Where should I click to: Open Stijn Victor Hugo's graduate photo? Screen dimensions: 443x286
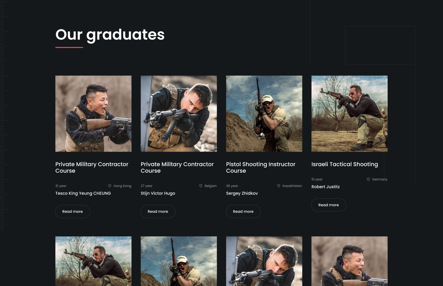point(179,114)
